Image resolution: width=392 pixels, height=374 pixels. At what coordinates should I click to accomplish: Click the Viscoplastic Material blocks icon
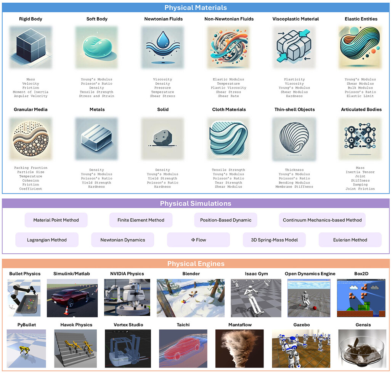[294, 47]
